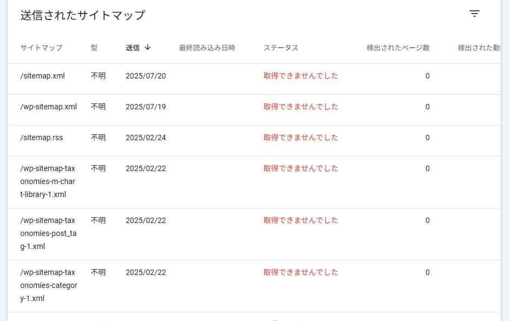Sort by 型 column header
The image size is (510, 321).
(x=94, y=48)
